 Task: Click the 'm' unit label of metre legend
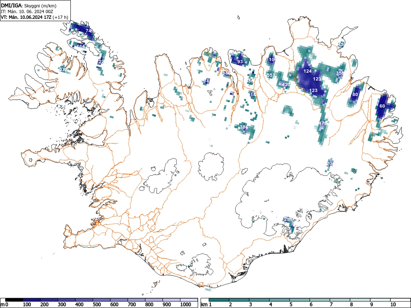2,305
